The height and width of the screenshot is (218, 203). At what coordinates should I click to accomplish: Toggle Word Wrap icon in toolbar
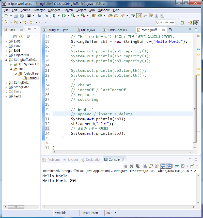[x=151, y=16]
